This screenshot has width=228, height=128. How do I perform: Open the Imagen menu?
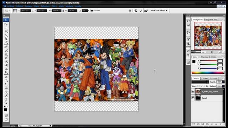[x=28, y=6]
